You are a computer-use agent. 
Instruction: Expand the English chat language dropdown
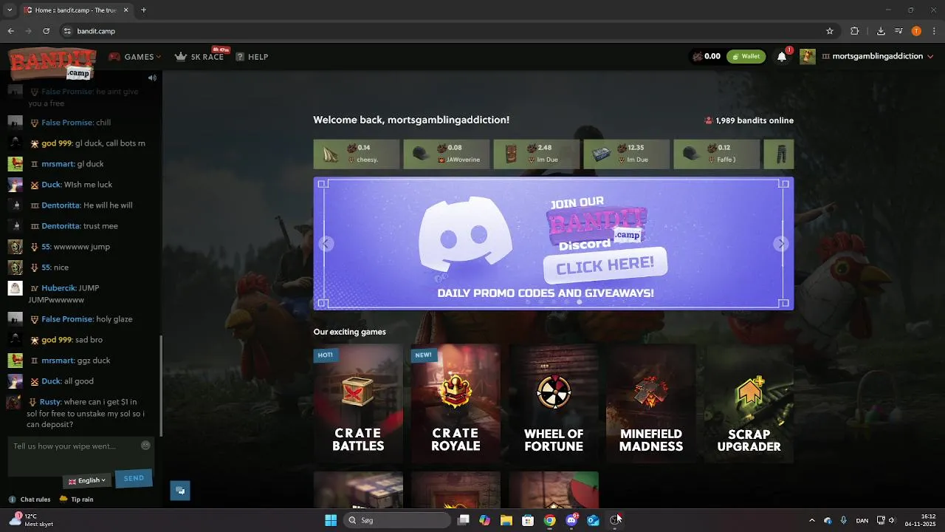[x=87, y=480]
